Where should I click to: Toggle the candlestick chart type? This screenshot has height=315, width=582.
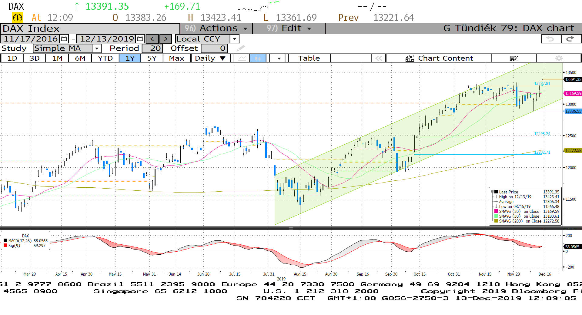point(258,58)
